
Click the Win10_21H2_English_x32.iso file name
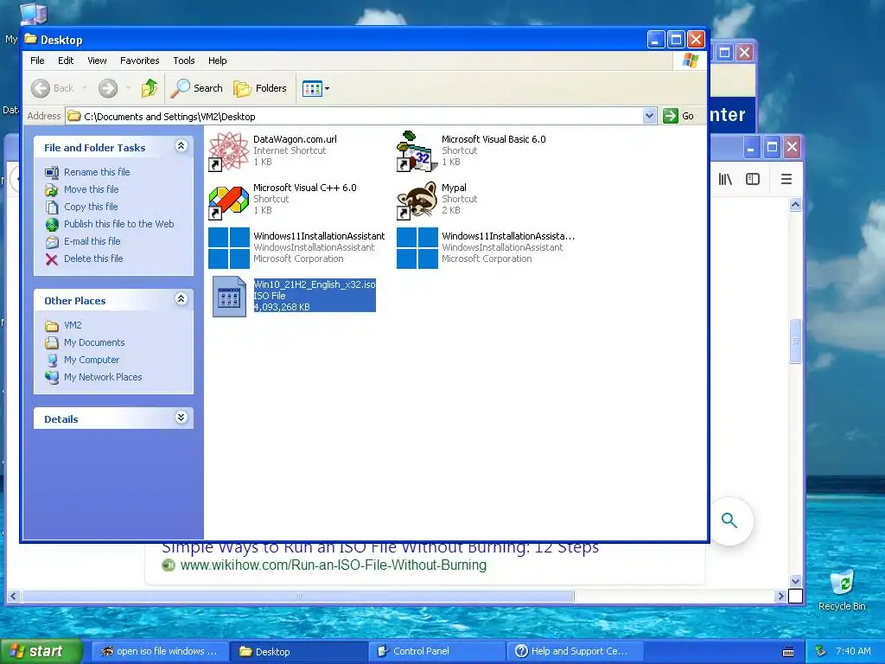(315, 284)
